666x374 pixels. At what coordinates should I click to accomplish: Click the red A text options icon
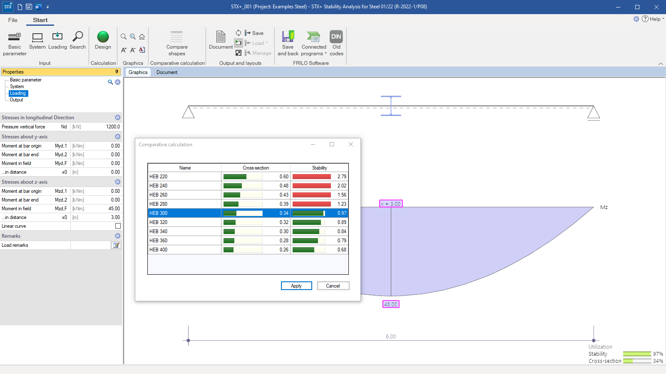(x=142, y=50)
